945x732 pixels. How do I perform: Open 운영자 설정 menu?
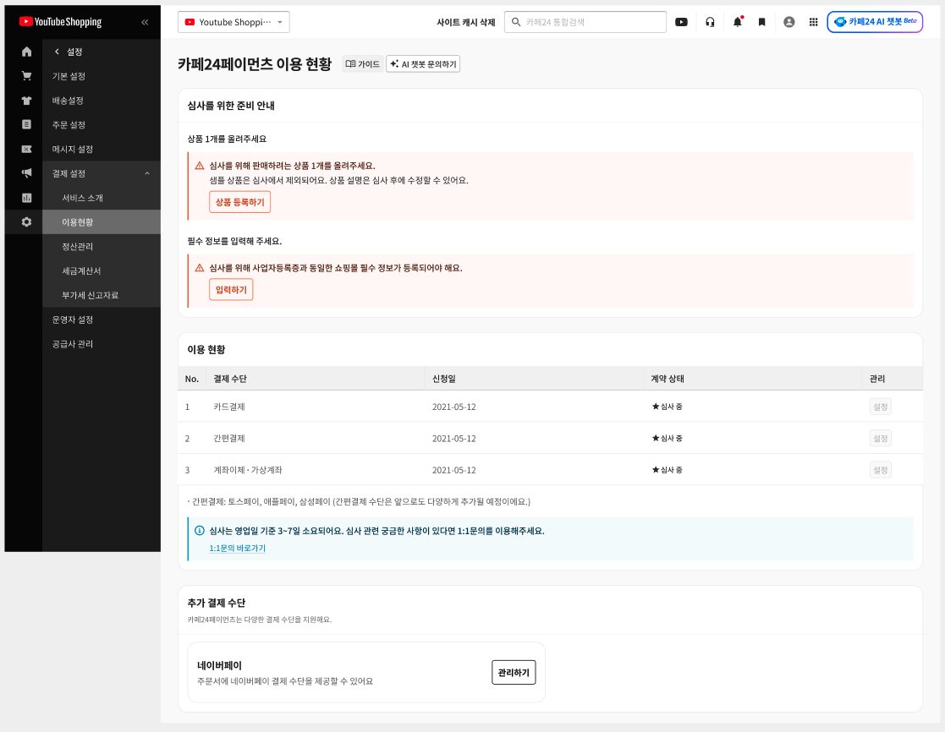coord(72,320)
